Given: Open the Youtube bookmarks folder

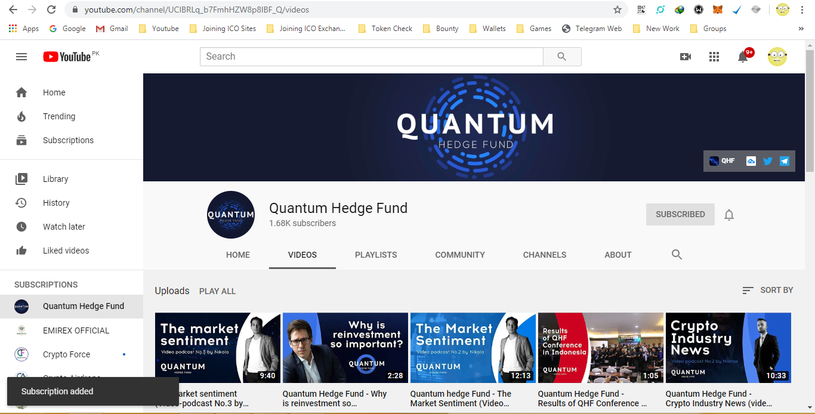Looking at the screenshot, I should tap(159, 29).
